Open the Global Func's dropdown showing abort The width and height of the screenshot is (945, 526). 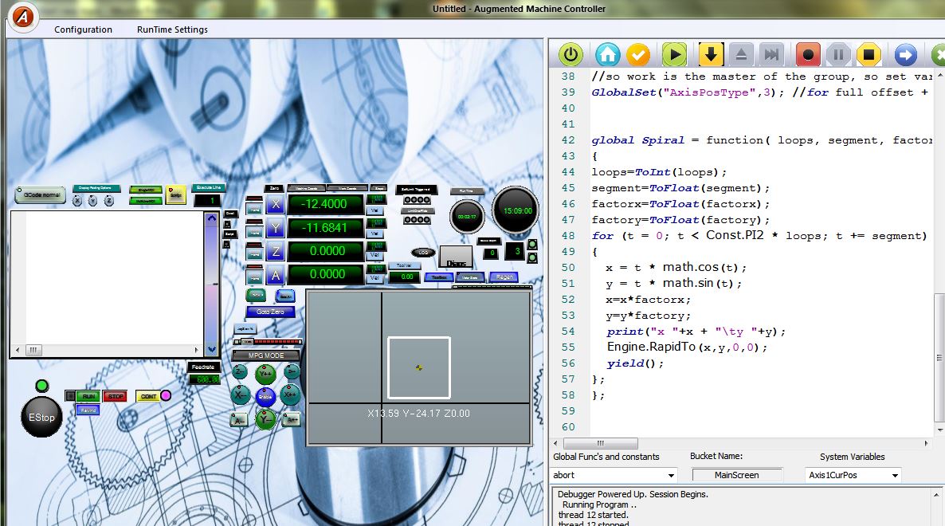(x=614, y=475)
